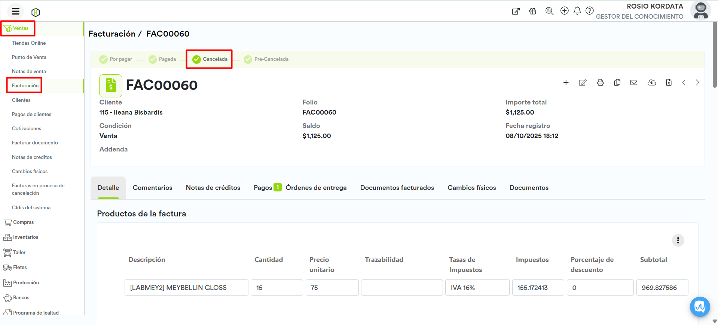Image resolution: width=718 pixels, height=325 pixels.
Task: Click the gift icon in header
Action: [532, 11]
